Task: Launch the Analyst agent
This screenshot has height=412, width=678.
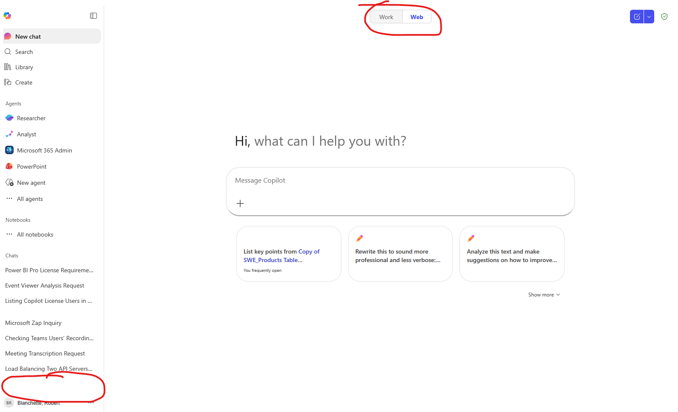Action: pyautogui.click(x=26, y=134)
